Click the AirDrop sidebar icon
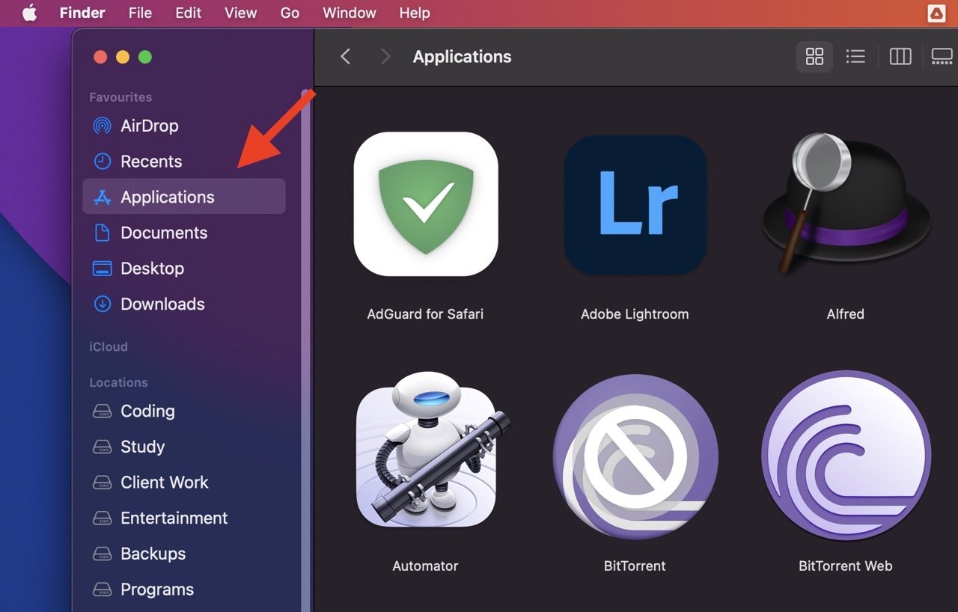The image size is (958, 612). coord(102,126)
